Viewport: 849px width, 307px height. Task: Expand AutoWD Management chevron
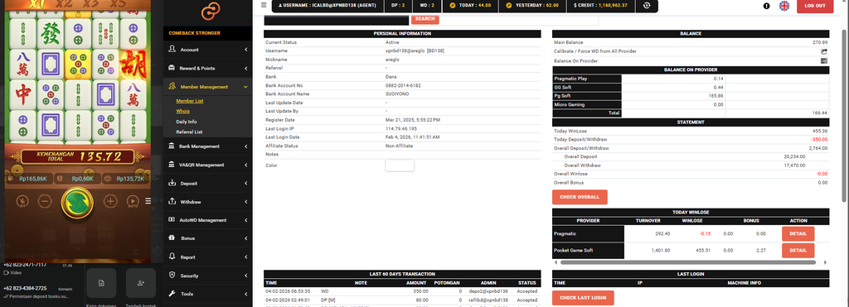(x=245, y=220)
